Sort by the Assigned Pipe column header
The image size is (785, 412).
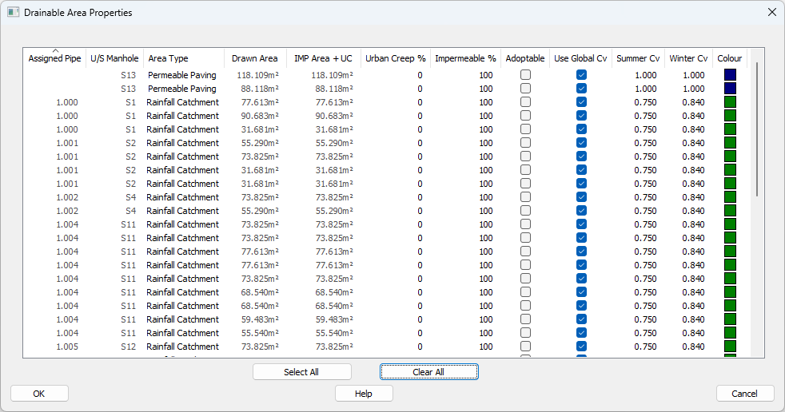coord(54,58)
